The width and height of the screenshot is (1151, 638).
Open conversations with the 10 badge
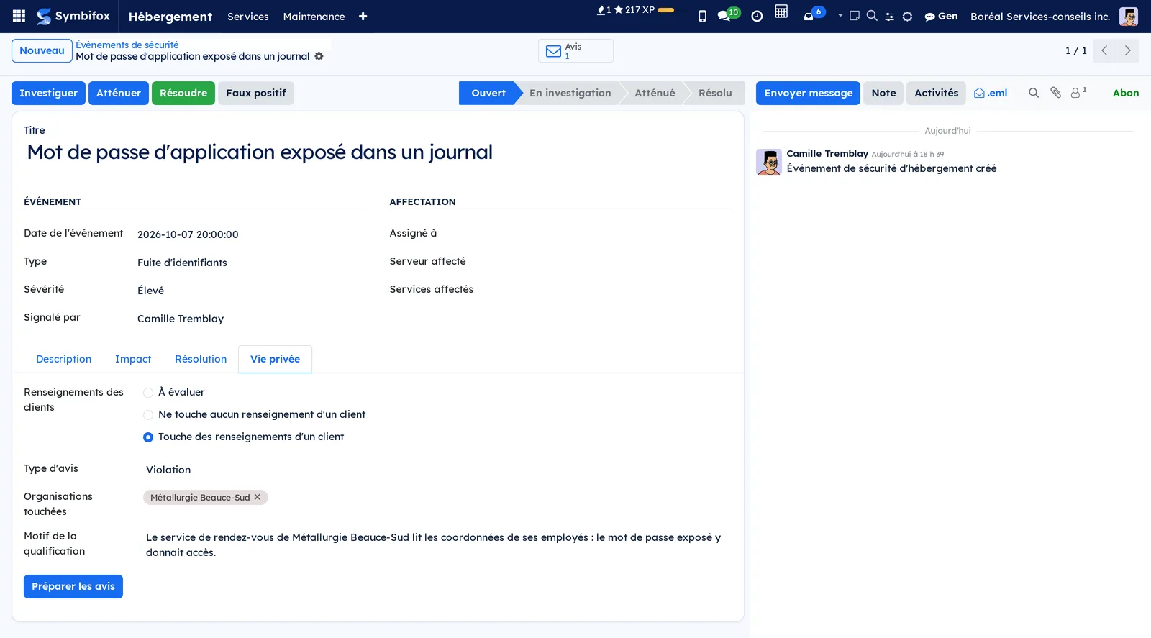(x=728, y=15)
